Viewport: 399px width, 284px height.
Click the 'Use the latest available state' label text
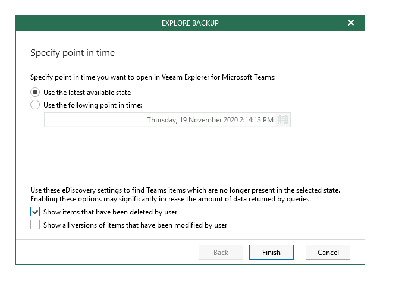tap(87, 93)
